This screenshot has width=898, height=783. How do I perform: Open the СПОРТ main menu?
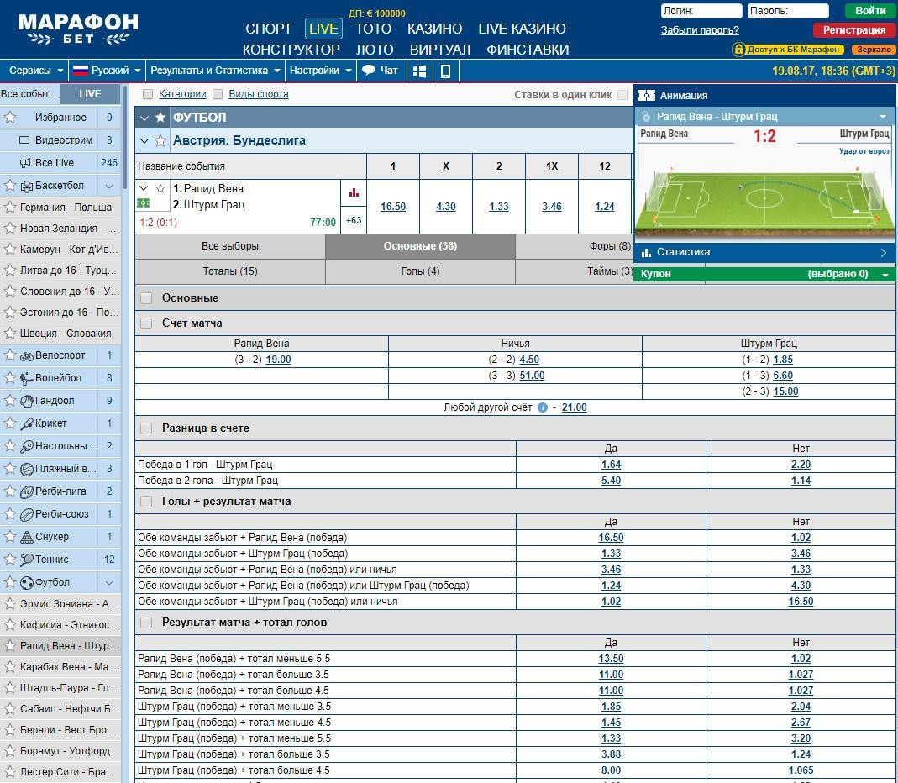pos(269,29)
